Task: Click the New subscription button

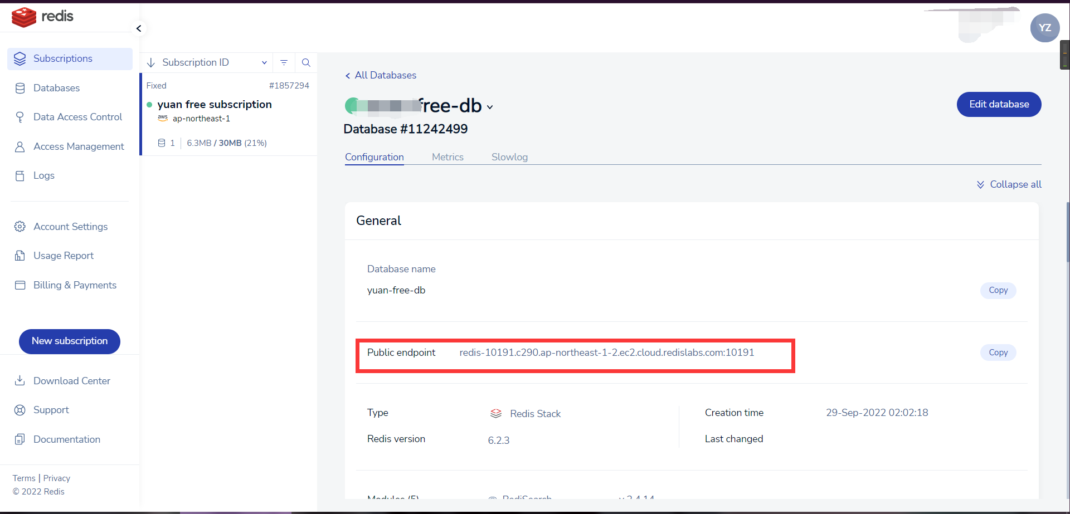Action: [x=70, y=341]
